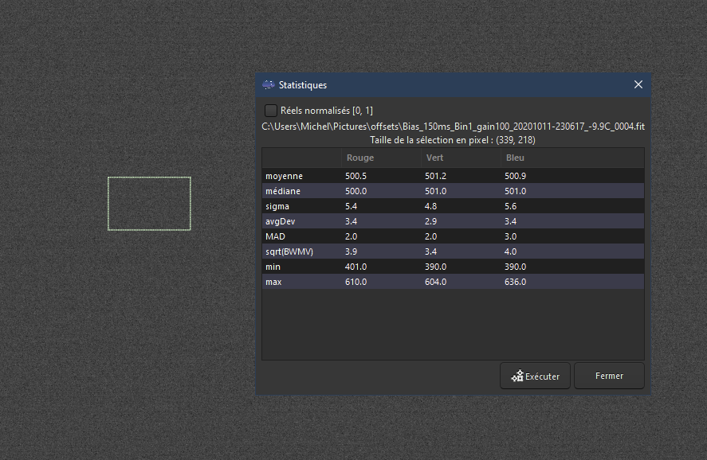Viewport: 707px width, 460px height.
Task: Click the Statistiques title bar text
Action: tap(303, 85)
